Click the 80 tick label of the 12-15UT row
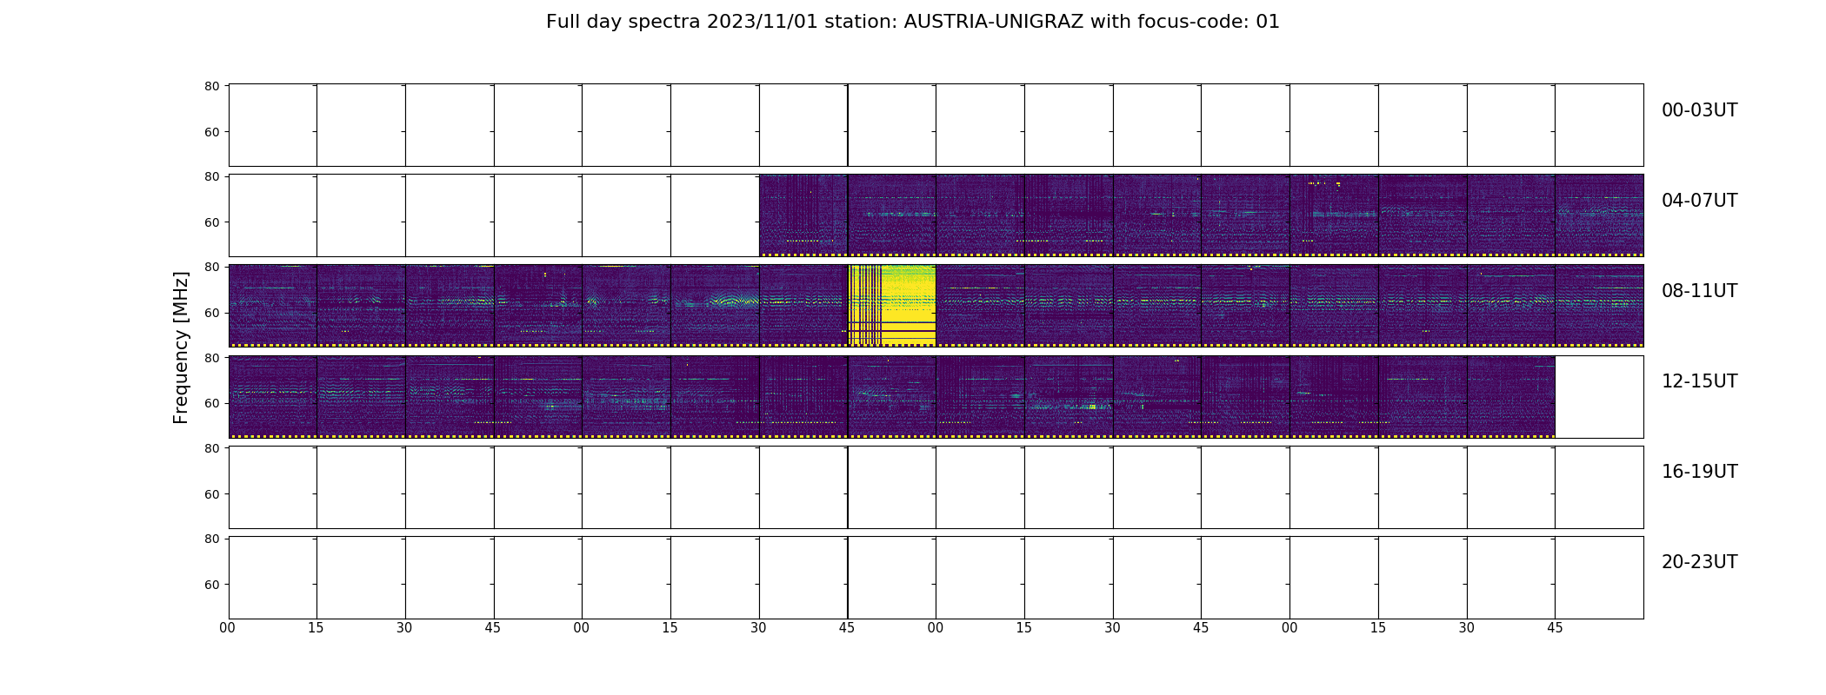 [x=211, y=358]
